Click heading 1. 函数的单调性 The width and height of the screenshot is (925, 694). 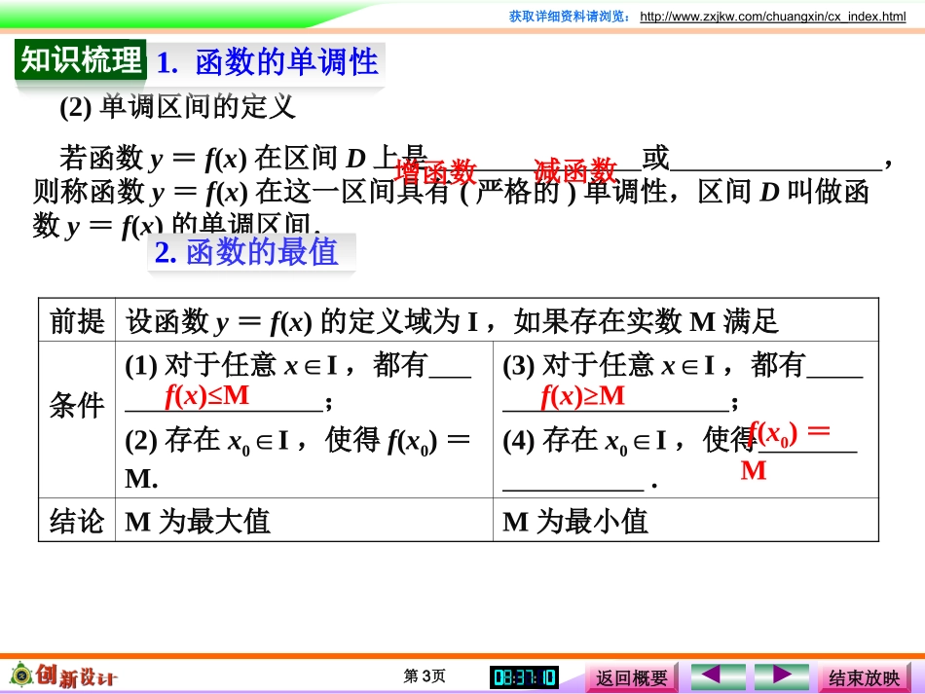(x=267, y=62)
